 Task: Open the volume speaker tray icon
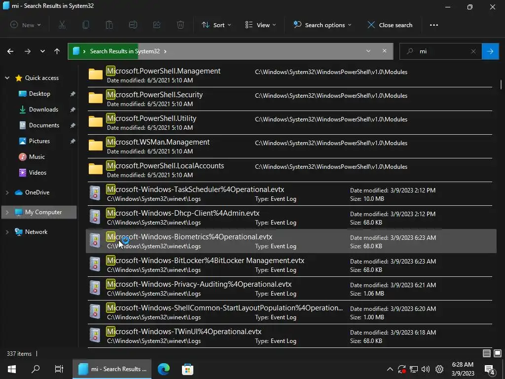click(426, 369)
